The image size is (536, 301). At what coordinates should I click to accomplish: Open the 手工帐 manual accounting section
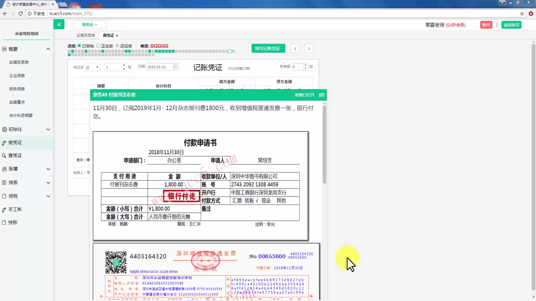[15, 209]
